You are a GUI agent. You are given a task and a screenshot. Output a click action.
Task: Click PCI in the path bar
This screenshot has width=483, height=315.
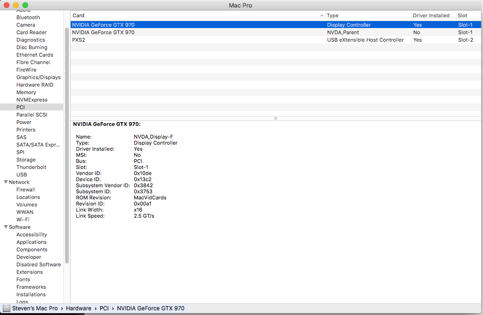(104, 308)
